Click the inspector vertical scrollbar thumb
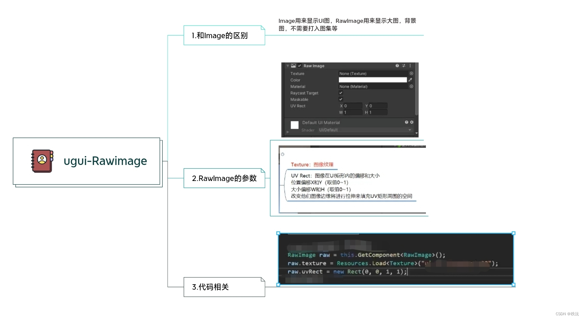 (x=416, y=89)
